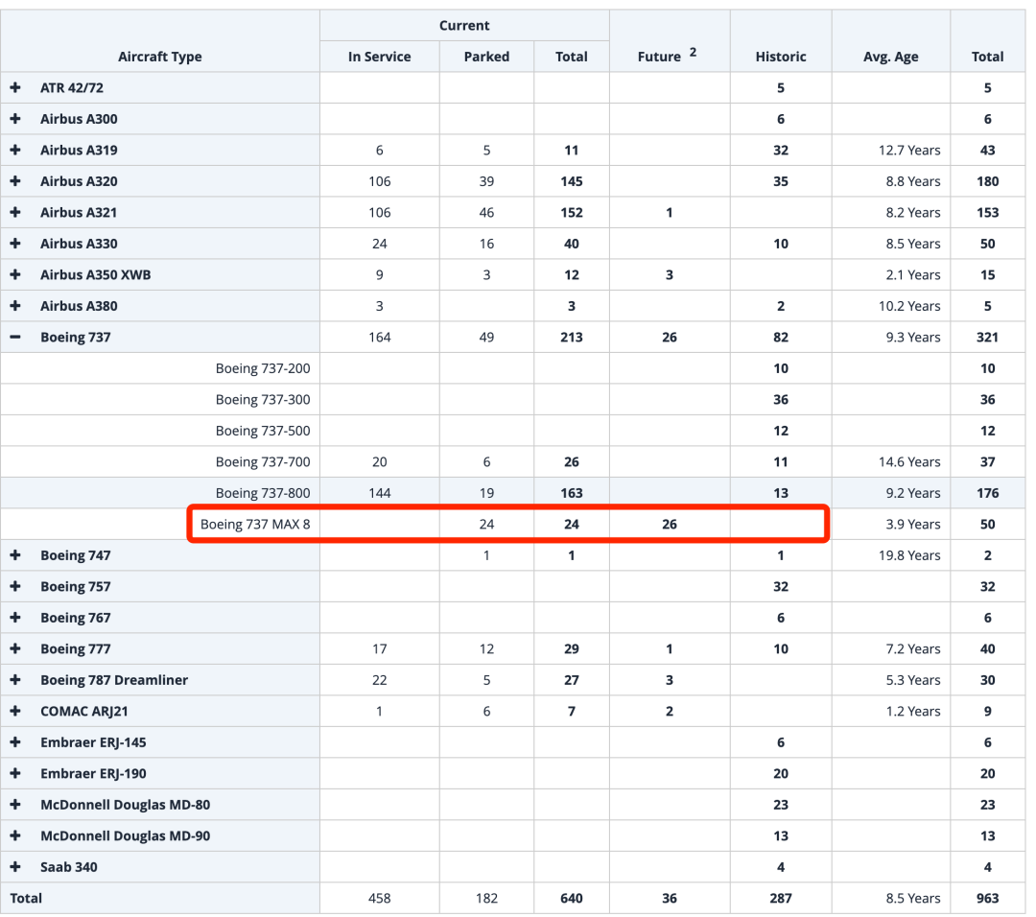The image size is (1036, 917).
Task: Click the grand total value 963
Action: click(987, 899)
